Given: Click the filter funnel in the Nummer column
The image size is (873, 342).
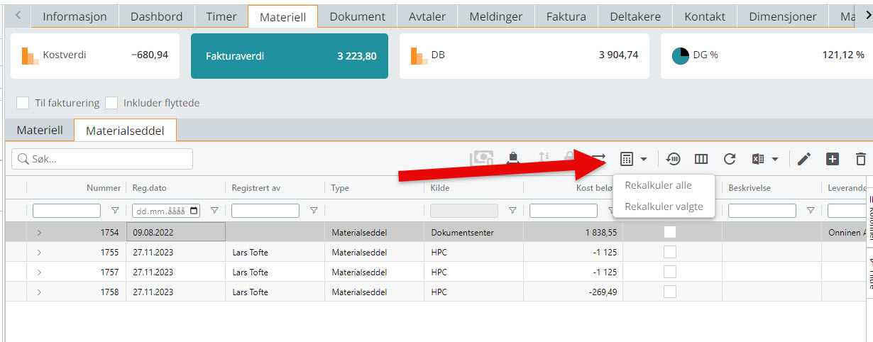Looking at the screenshot, I should pyautogui.click(x=115, y=211).
